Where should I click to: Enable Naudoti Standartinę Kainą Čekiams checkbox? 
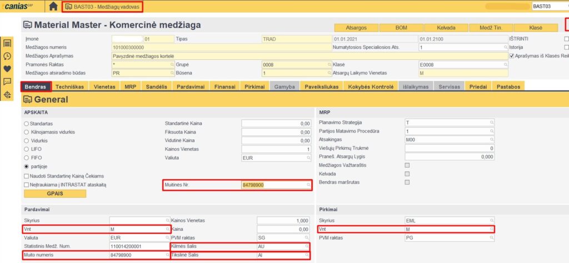(x=26, y=176)
